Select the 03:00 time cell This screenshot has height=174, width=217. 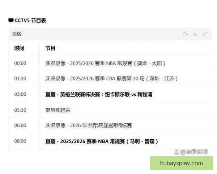[20, 94]
